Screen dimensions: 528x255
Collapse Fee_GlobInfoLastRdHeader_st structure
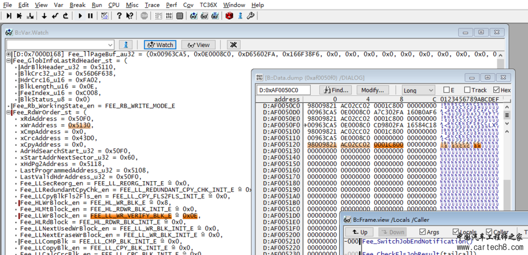(x=9, y=61)
